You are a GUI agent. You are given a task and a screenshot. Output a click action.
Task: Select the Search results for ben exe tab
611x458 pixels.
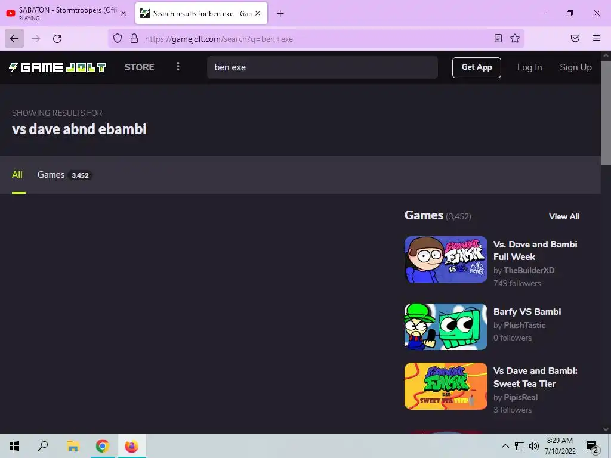pos(202,13)
